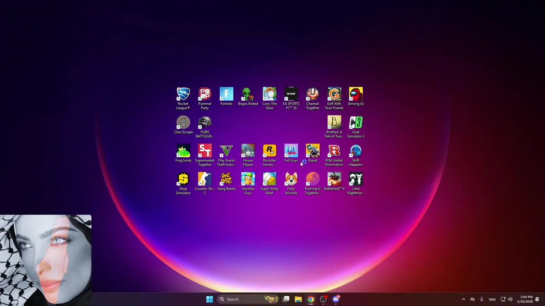The height and width of the screenshot is (306, 545).
Task: Select Golf With Your Friends icon
Action: [x=334, y=99]
